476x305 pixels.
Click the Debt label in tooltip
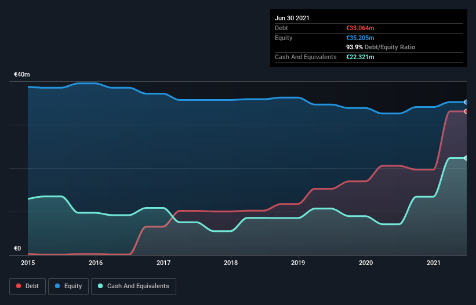281,28
